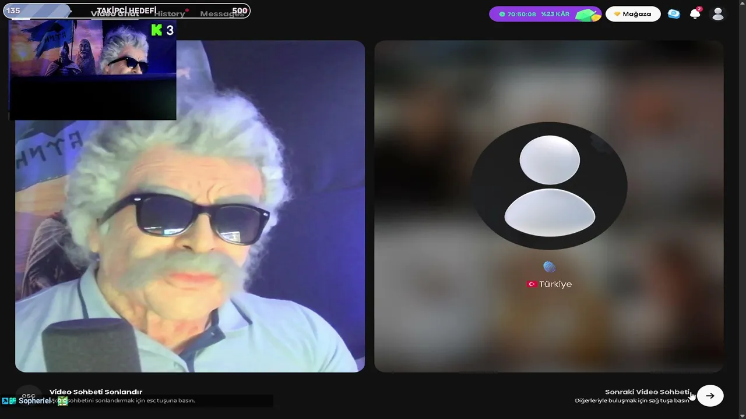This screenshot has width=746, height=419.
Task: Switch to the History tab
Action: click(170, 14)
